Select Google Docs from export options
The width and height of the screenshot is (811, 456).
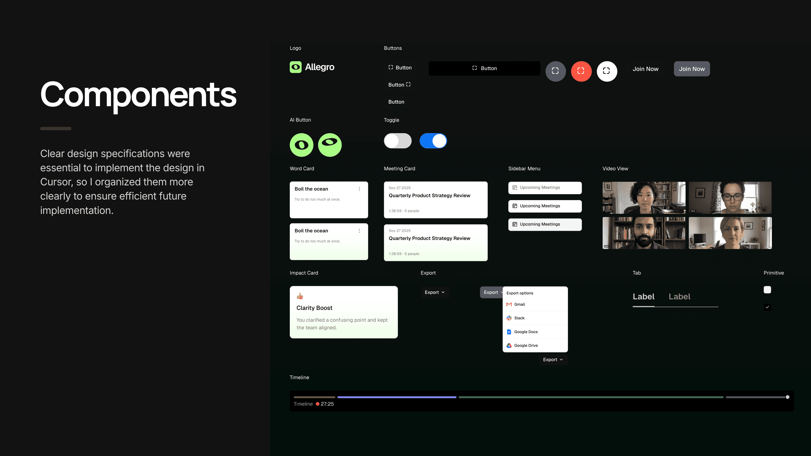click(526, 332)
